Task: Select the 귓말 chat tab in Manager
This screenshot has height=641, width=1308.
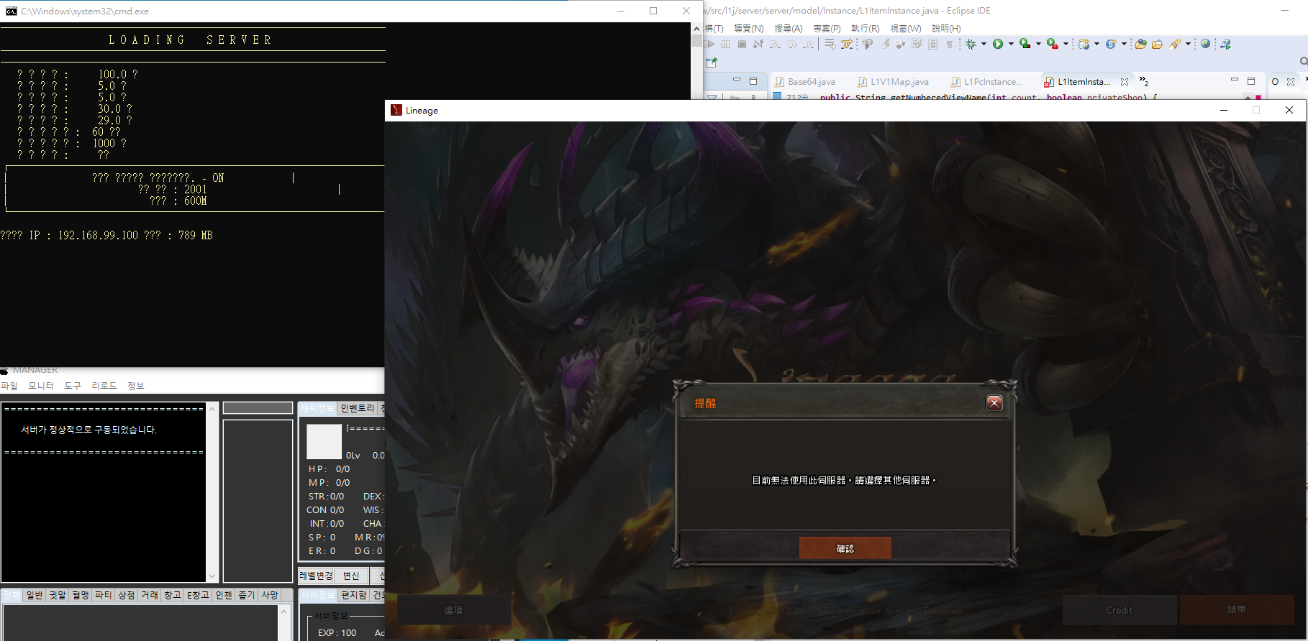Action: pyautogui.click(x=58, y=595)
